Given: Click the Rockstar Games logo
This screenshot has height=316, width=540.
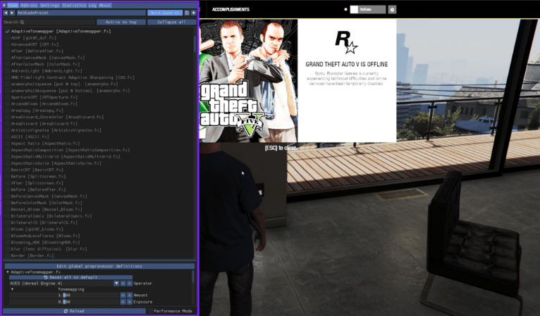Looking at the screenshot, I should point(345,46).
